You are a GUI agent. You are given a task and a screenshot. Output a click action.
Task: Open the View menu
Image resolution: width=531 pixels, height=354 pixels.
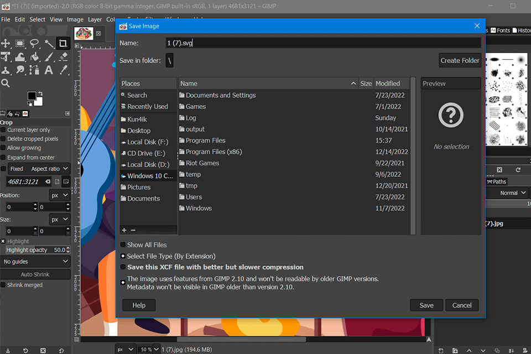click(x=56, y=20)
